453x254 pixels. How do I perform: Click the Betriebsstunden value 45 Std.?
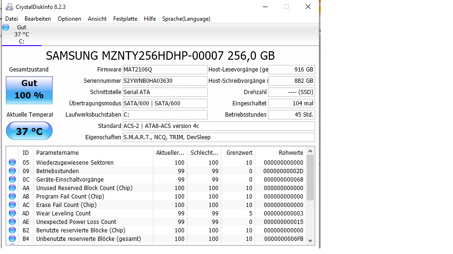pyautogui.click(x=292, y=115)
